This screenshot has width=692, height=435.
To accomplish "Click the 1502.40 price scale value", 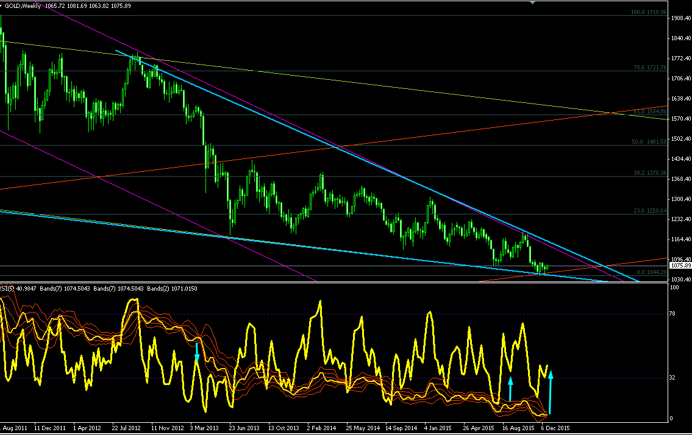I will pyautogui.click(x=681, y=138).
